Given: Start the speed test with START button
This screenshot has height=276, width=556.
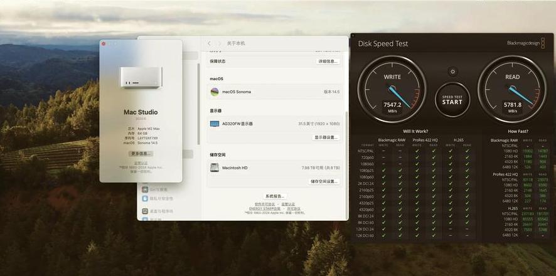Looking at the screenshot, I should tap(452, 100).
